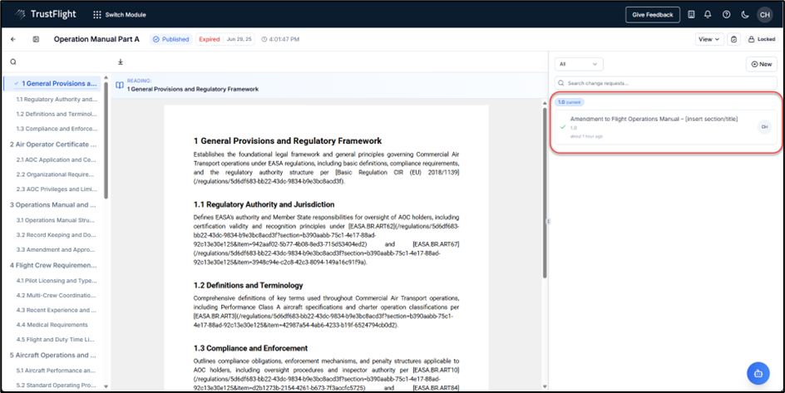
Task: Click the back arrow icon
Action: click(13, 39)
